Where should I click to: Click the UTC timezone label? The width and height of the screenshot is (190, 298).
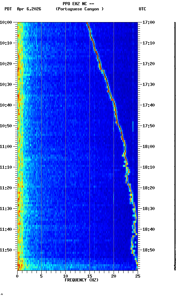(x=142, y=9)
